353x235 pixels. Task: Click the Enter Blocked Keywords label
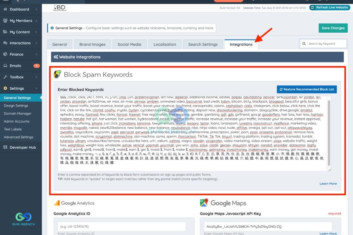click(x=81, y=90)
